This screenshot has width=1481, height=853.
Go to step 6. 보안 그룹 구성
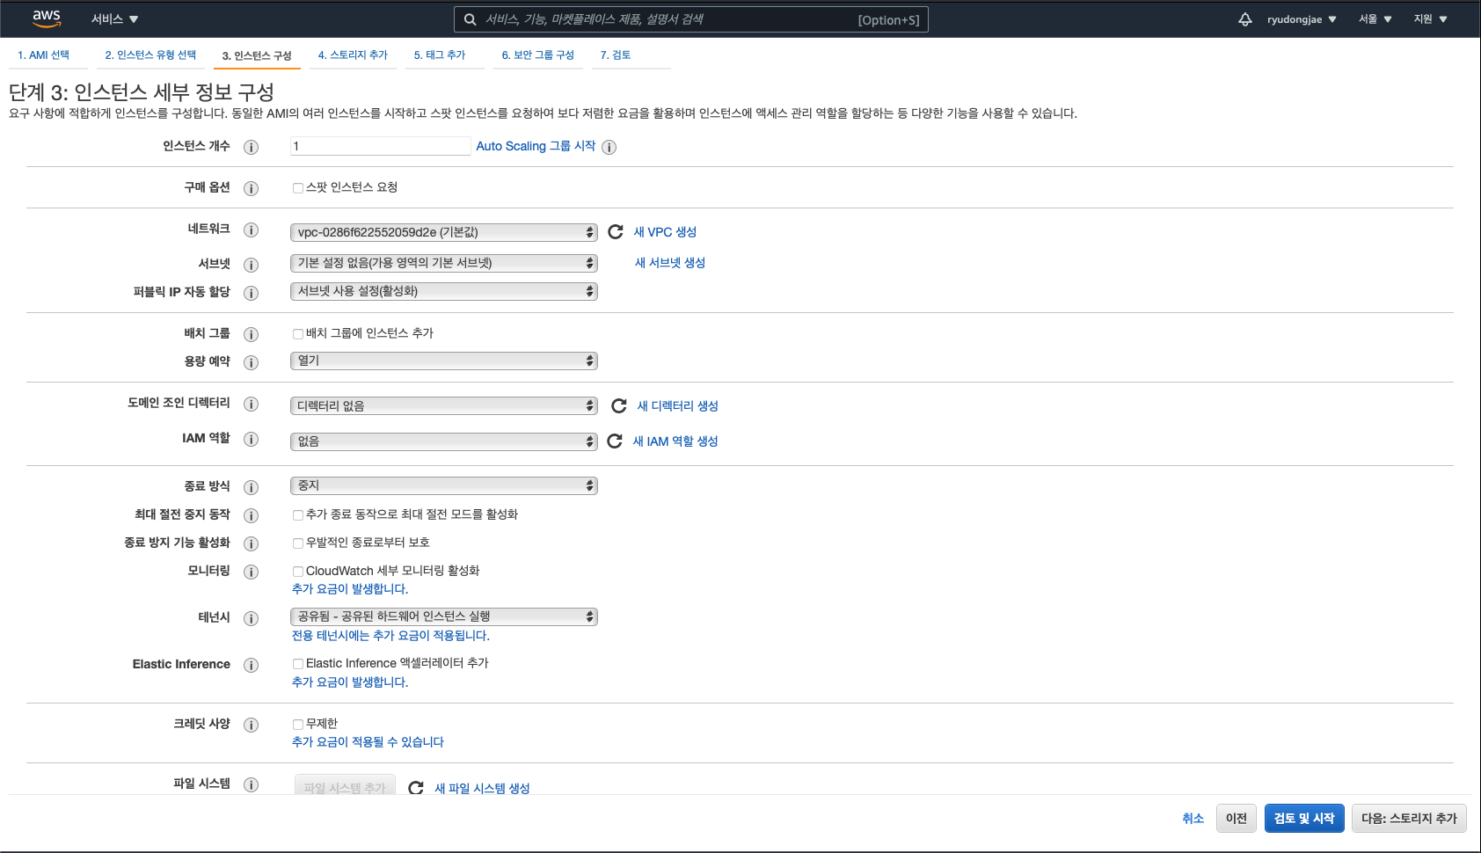pyautogui.click(x=537, y=55)
